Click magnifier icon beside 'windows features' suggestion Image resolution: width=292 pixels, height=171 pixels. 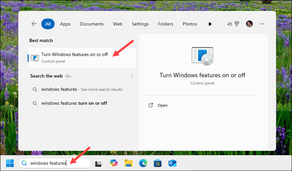(x=35, y=89)
